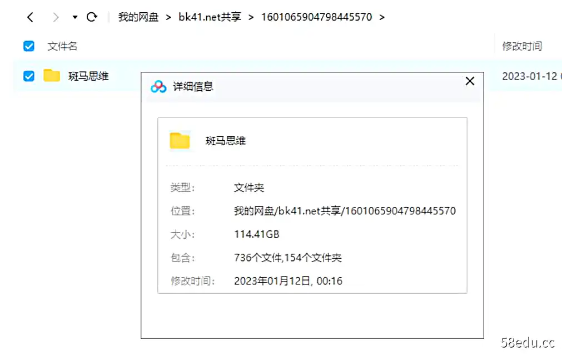Click the 包含 label in dialog
562x355 pixels.
coord(182,258)
